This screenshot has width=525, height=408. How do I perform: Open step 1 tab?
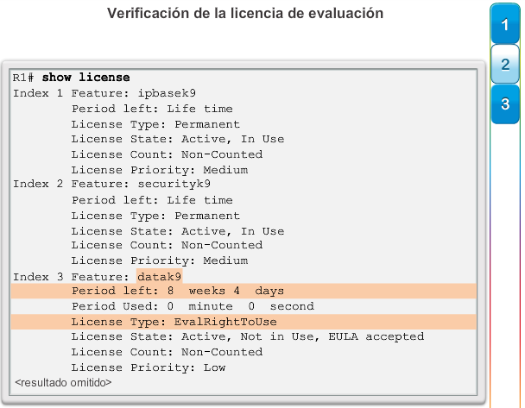(505, 24)
